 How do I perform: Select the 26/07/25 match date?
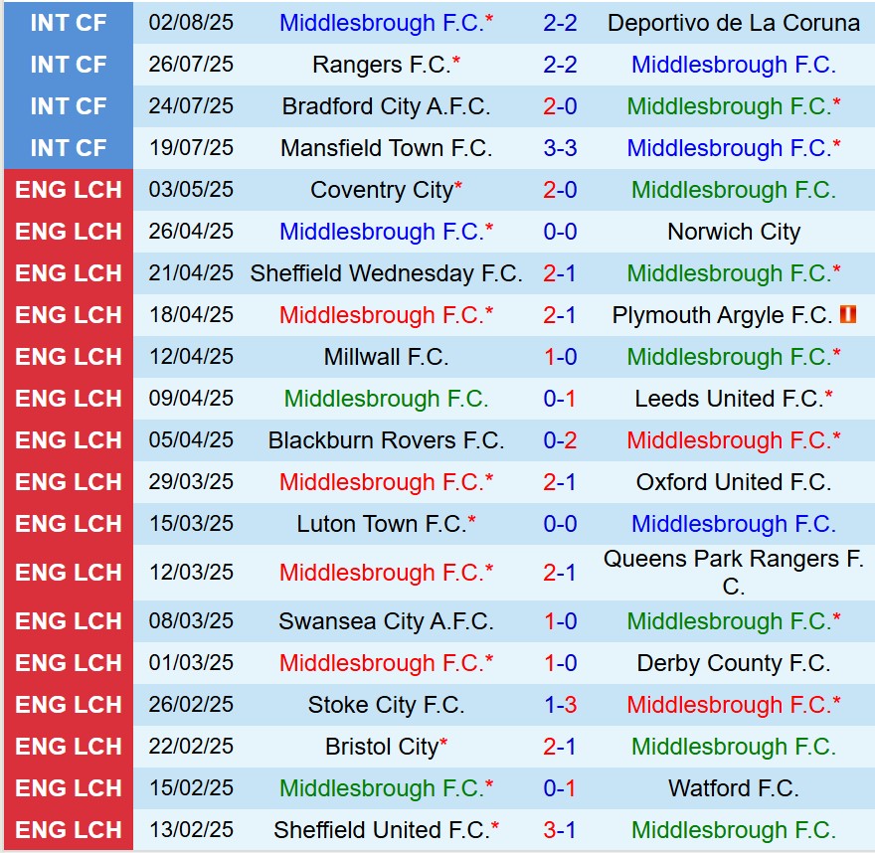[191, 65]
